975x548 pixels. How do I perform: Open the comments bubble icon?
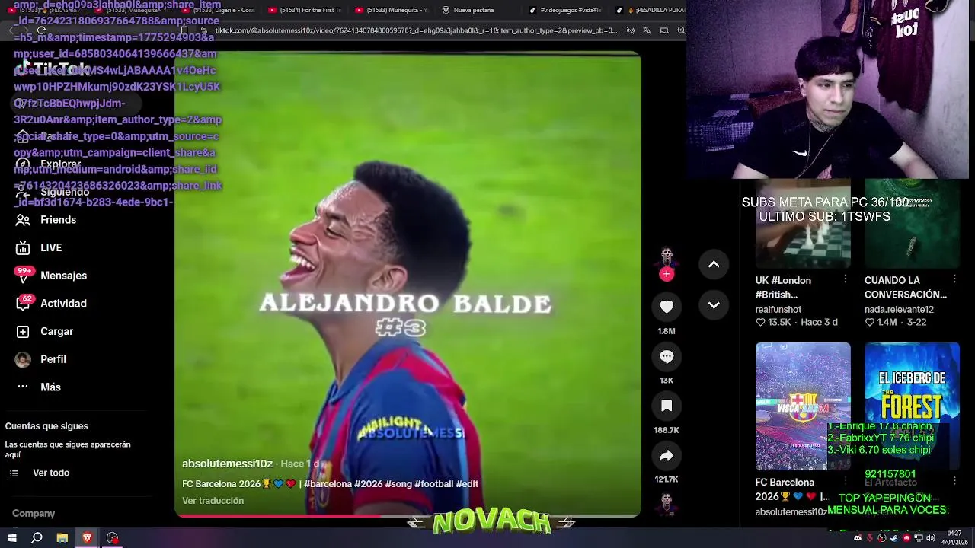tap(667, 356)
